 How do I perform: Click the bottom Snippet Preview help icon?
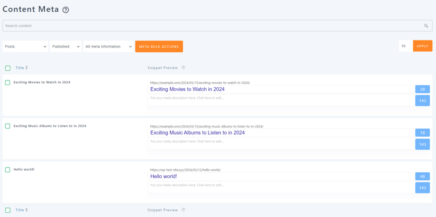coord(183,210)
